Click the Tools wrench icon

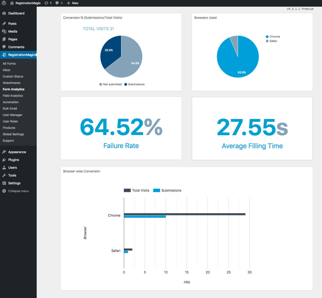pyautogui.click(x=4, y=175)
